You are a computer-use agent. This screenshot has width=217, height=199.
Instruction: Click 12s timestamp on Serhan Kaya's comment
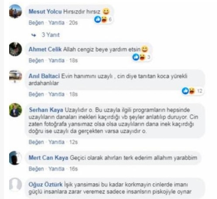point(73,142)
